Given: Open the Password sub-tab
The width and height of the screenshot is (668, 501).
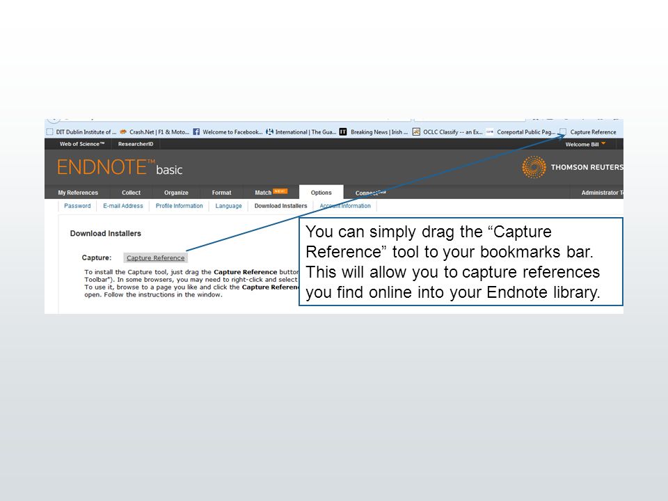Looking at the screenshot, I should pos(77,206).
